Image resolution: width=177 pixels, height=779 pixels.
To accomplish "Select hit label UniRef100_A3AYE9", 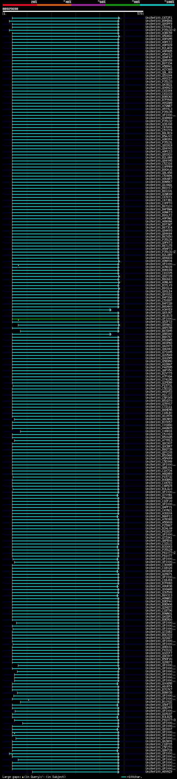I will click(x=159, y=310).
